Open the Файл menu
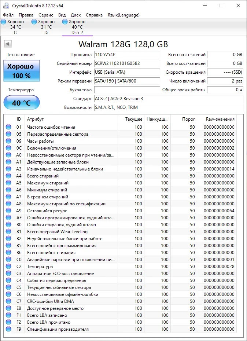 coord(8,15)
